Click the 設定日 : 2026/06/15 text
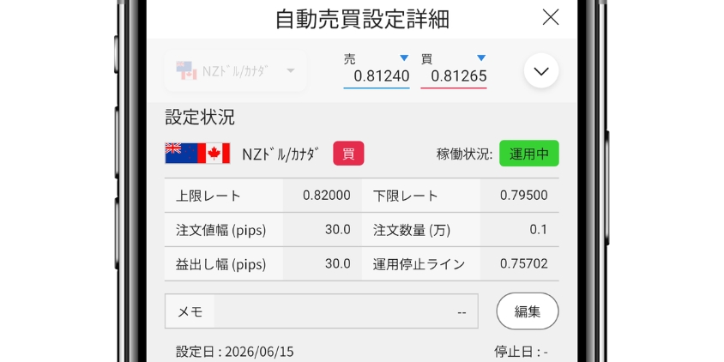Viewport: 724px width, 362px height. pyautogui.click(x=234, y=352)
